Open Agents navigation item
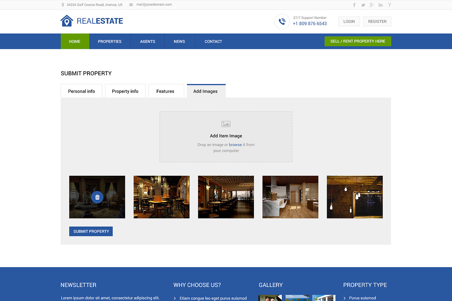452x301 pixels. 148,41
